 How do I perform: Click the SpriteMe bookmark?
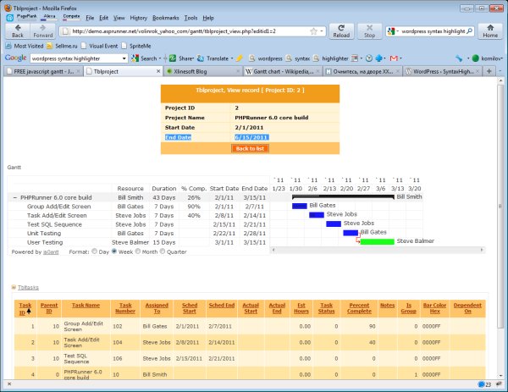click(136, 46)
